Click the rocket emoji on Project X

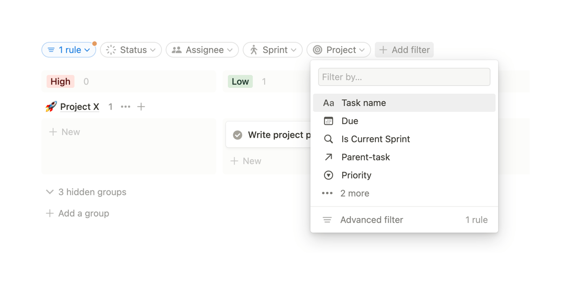tap(51, 106)
